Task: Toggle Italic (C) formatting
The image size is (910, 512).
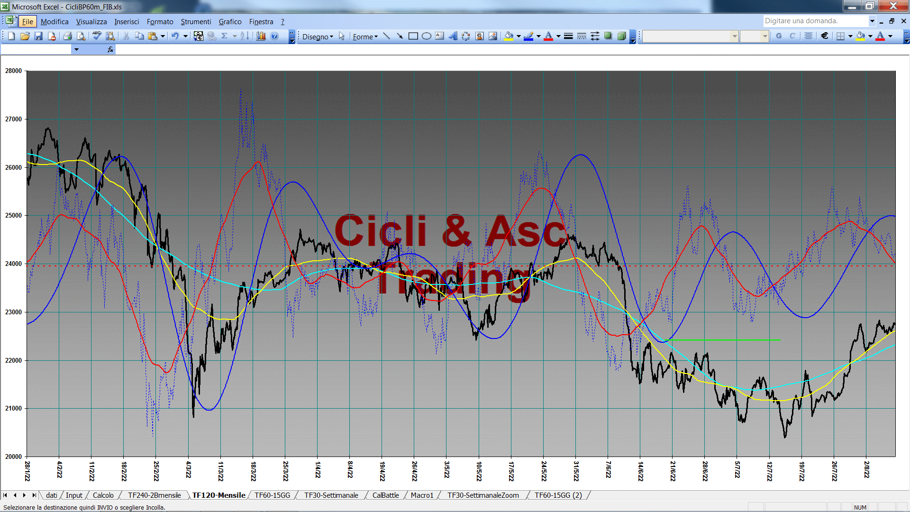Action: (x=792, y=36)
